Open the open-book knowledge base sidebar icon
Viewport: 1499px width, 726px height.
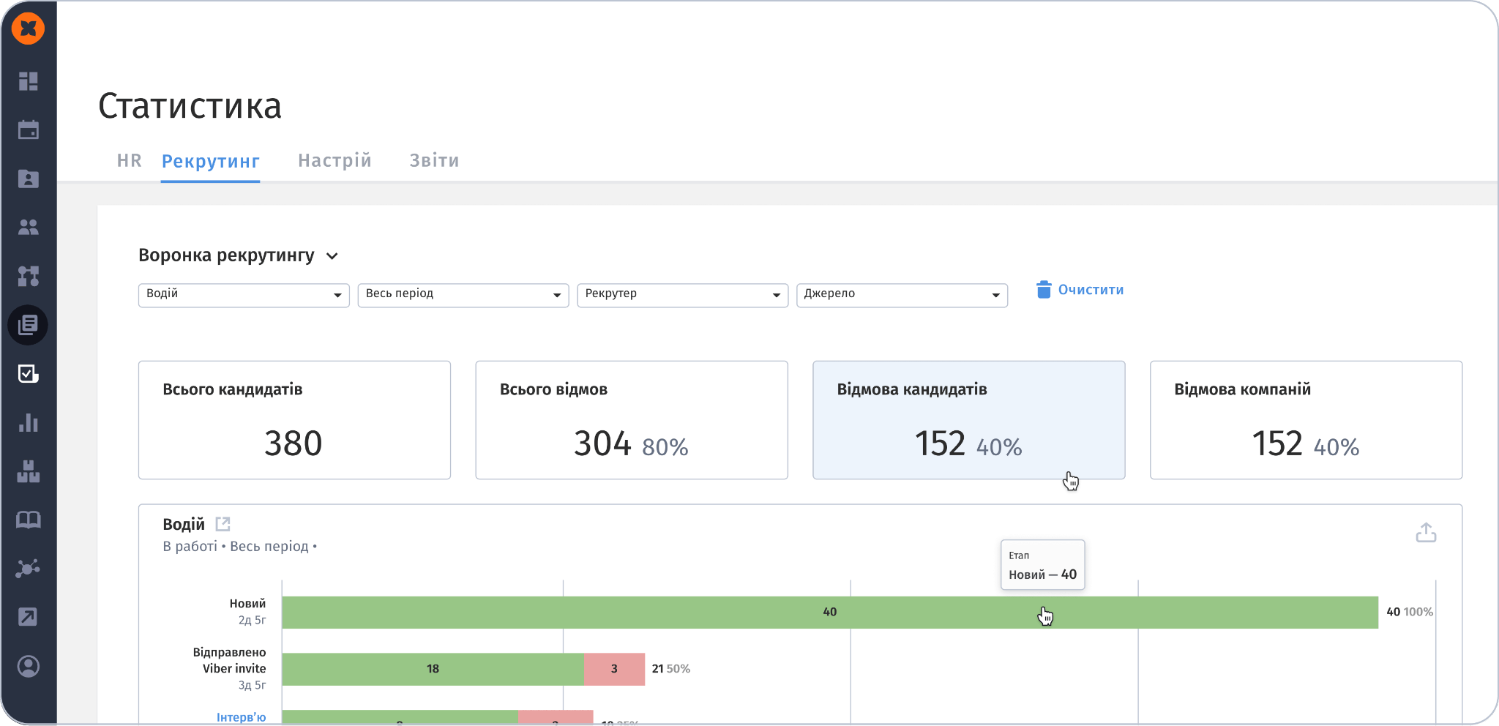point(28,520)
